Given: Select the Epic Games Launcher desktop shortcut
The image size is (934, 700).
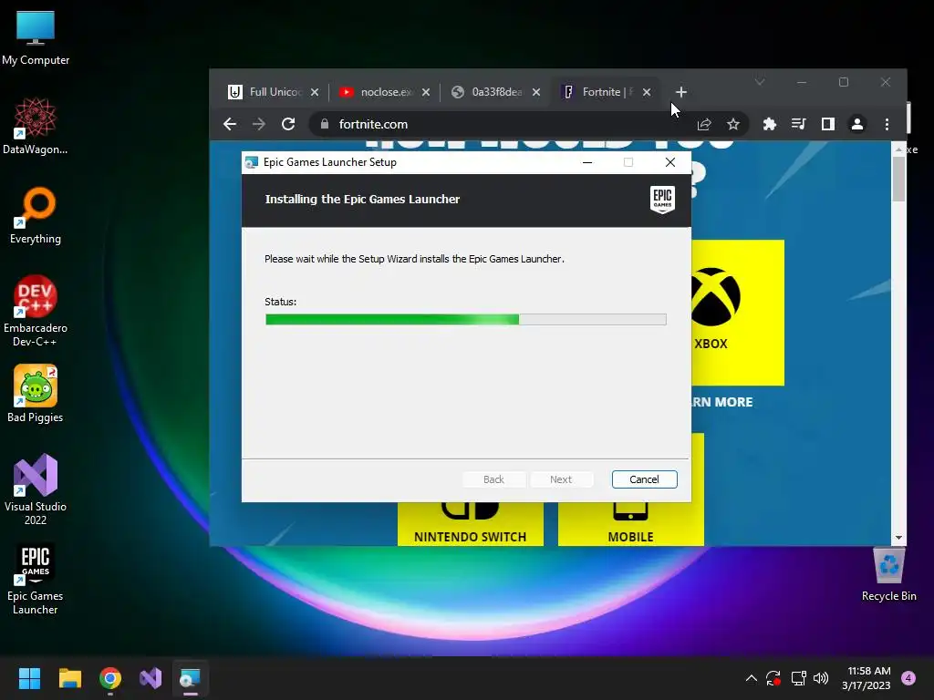Looking at the screenshot, I should pos(36,579).
